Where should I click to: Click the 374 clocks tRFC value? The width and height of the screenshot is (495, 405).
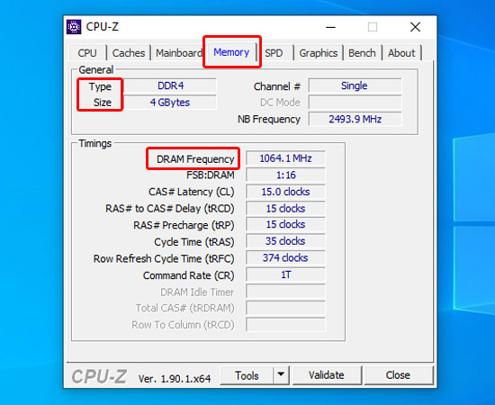[x=285, y=258]
